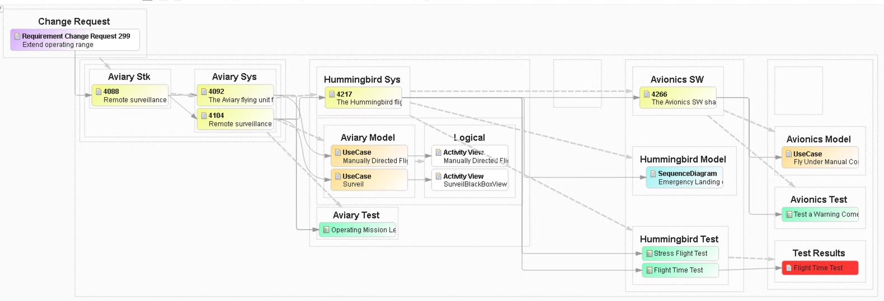Select UseCase Fly Under Manual Control node
Viewport: 884px width, 301px height.
point(820,157)
